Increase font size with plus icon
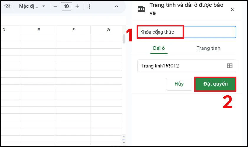 (77, 6)
